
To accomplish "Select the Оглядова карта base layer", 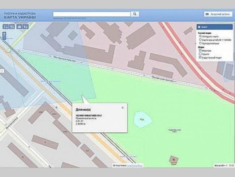I will coord(201,36).
